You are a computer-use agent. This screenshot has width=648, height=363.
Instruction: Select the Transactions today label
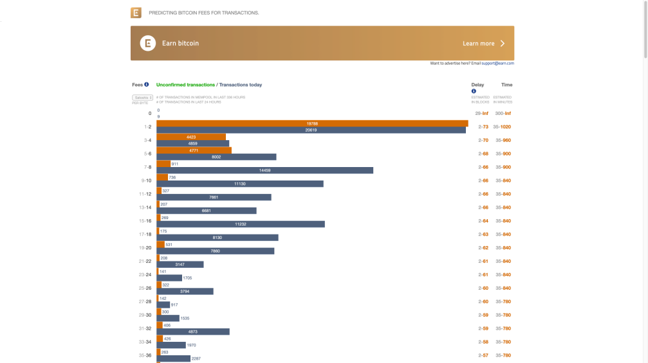point(241,85)
